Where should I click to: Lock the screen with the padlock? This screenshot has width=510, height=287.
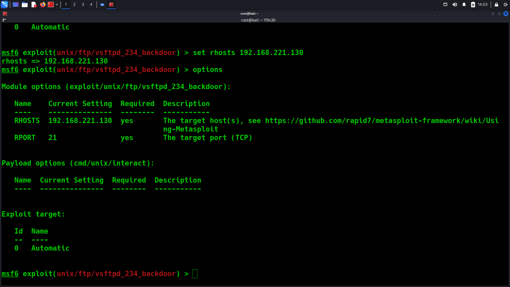click(x=496, y=5)
